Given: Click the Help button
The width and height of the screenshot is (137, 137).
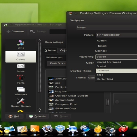Looking at the screenshot, I should 14,116.
